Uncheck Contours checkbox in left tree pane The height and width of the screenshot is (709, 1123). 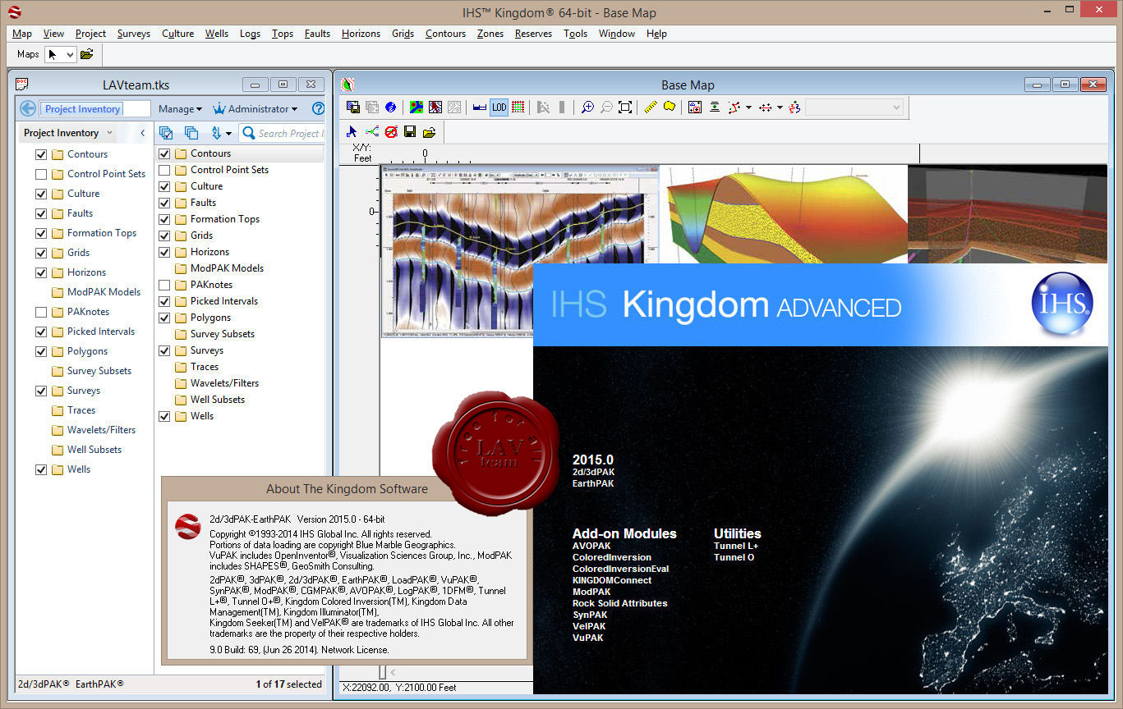(x=41, y=154)
